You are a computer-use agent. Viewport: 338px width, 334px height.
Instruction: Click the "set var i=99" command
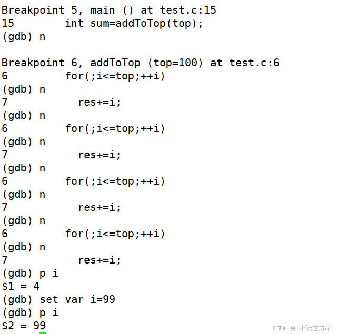pos(77,299)
